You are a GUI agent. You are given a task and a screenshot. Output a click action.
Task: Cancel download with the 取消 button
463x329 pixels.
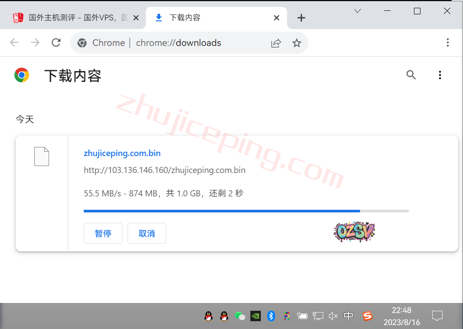click(147, 233)
